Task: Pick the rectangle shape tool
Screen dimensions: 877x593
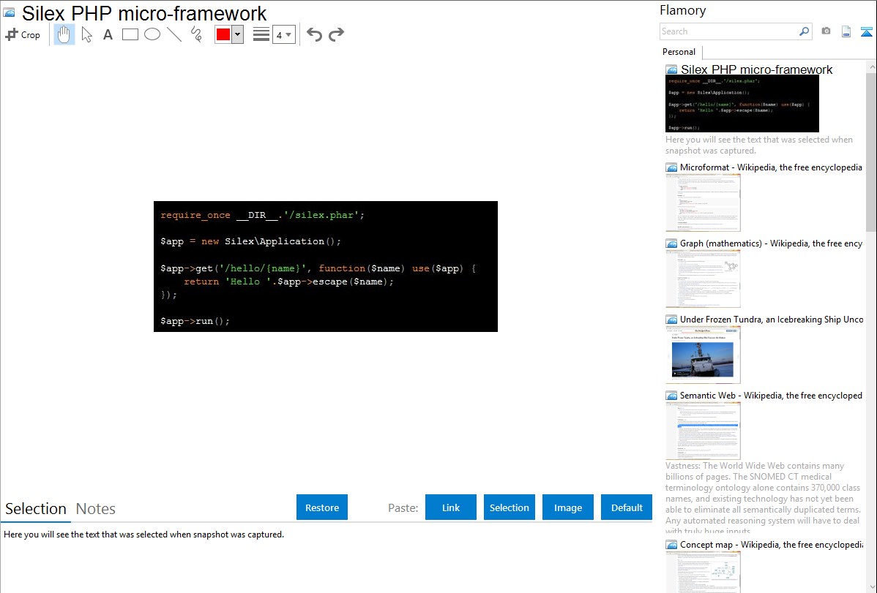Action: click(130, 34)
